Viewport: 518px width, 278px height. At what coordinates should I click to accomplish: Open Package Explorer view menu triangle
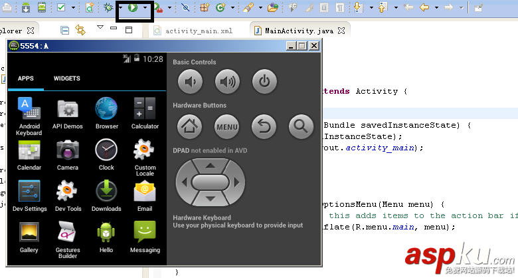[x=100, y=27]
